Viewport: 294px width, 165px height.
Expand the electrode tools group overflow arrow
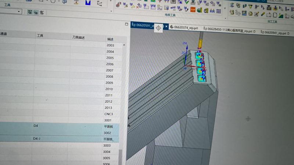pos(225,8)
